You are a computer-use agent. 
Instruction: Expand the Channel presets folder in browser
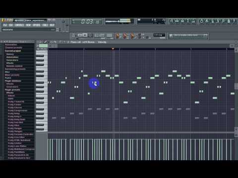(x=13, y=47)
